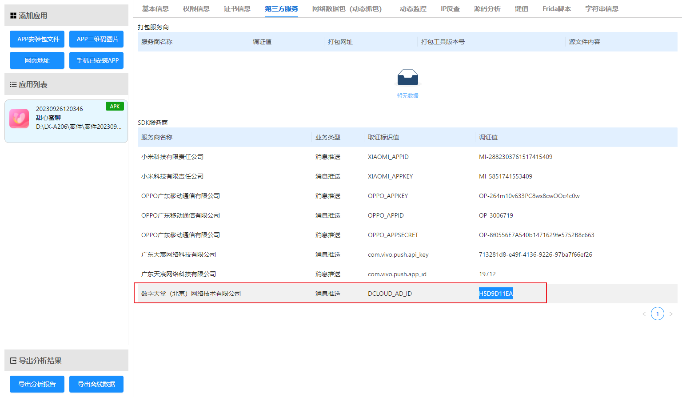
Task: Open the 证书信息 tab
Action: coord(237,9)
